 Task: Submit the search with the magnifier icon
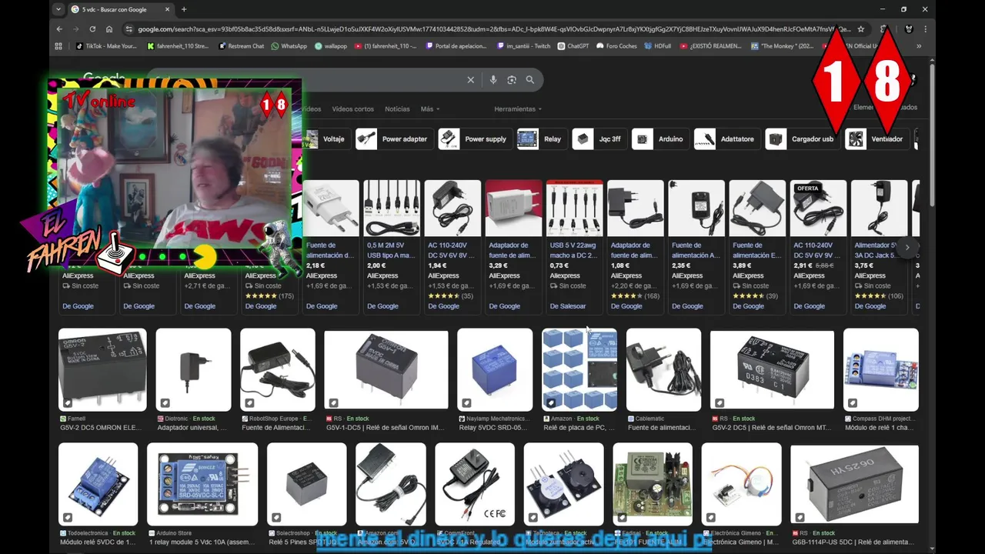[x=530, y=80]
